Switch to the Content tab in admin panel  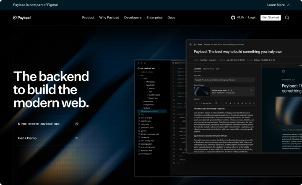tap(197, 69)
